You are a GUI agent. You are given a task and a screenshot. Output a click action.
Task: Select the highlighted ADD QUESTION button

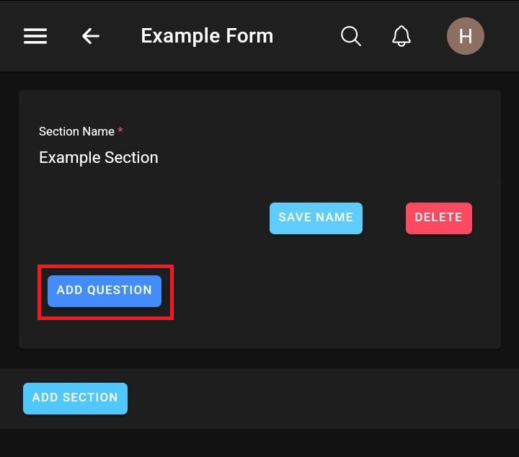105,290
